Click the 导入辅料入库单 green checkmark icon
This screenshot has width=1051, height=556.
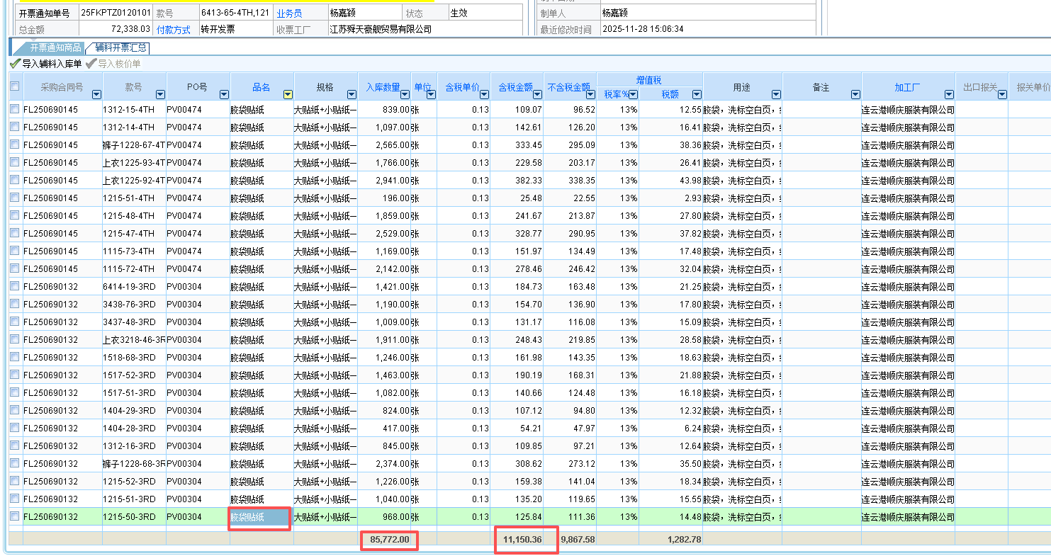(15, 64)
